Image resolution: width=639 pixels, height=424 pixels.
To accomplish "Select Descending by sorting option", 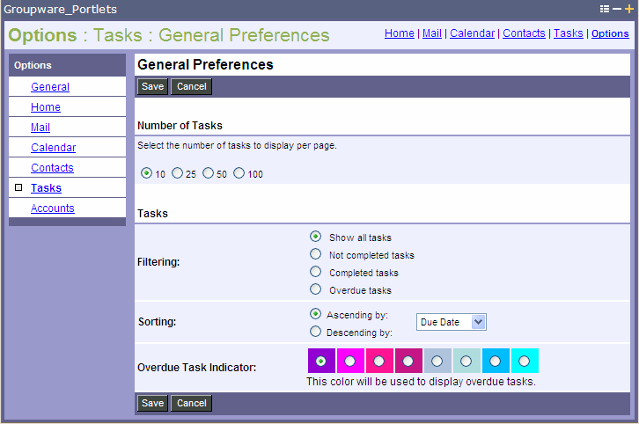I will (x=315, y=332).
